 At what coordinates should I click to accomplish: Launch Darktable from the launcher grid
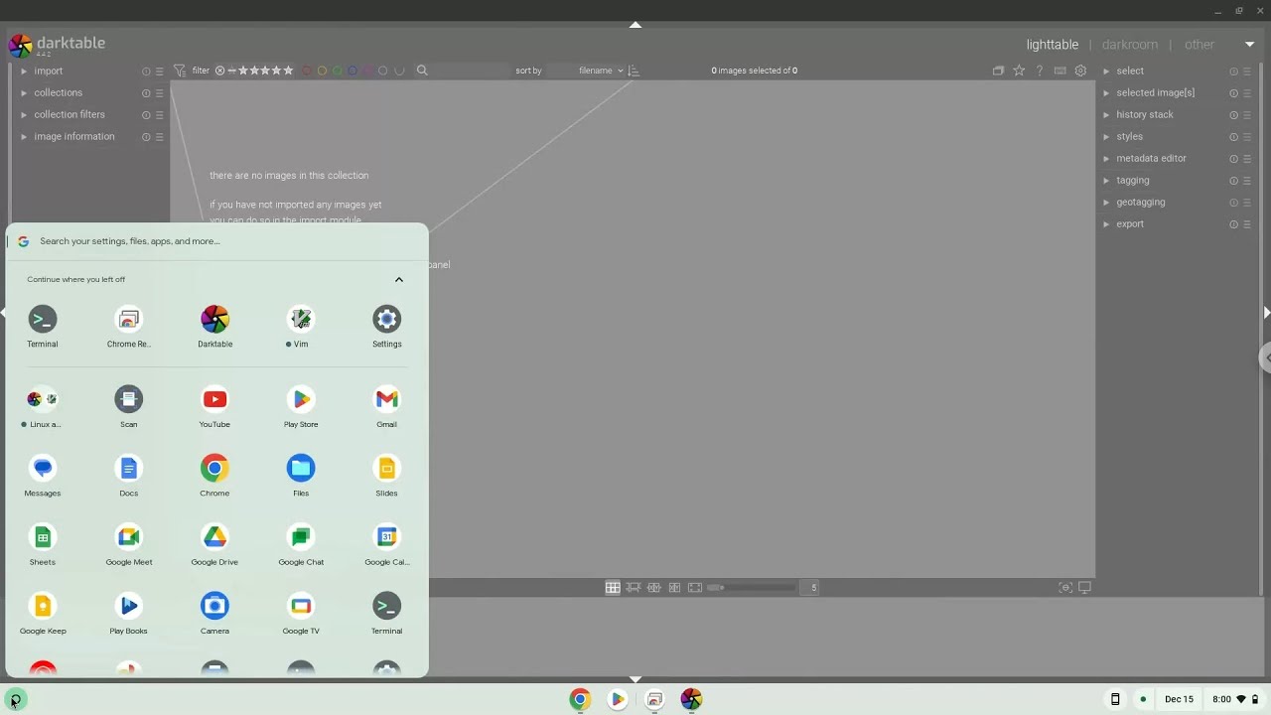tap(214, 327)
